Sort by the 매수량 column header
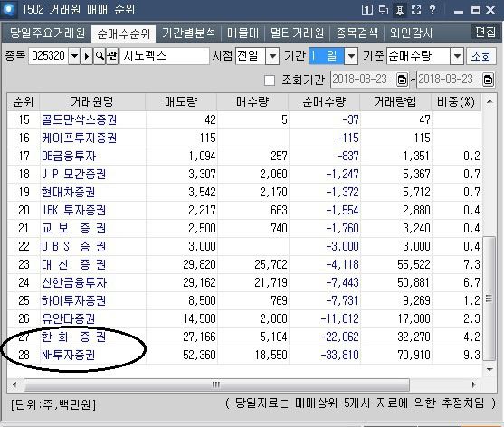The height and width of the screenshot is (427, 504). click(x=252, y=102)
